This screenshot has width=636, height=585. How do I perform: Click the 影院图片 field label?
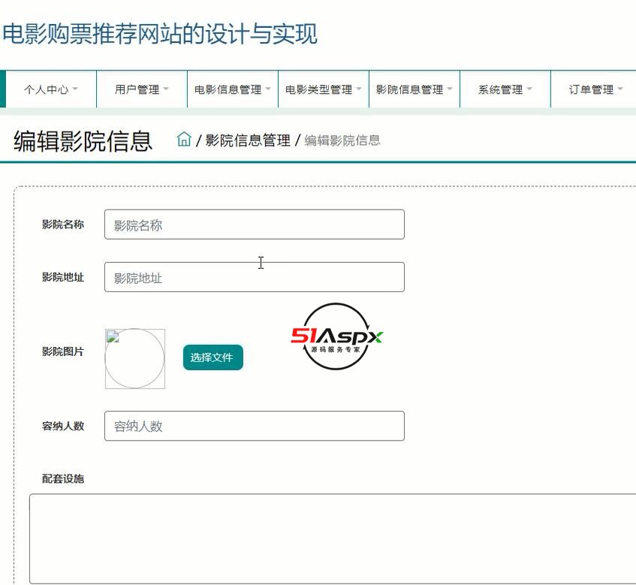click(x=63, y=351)
